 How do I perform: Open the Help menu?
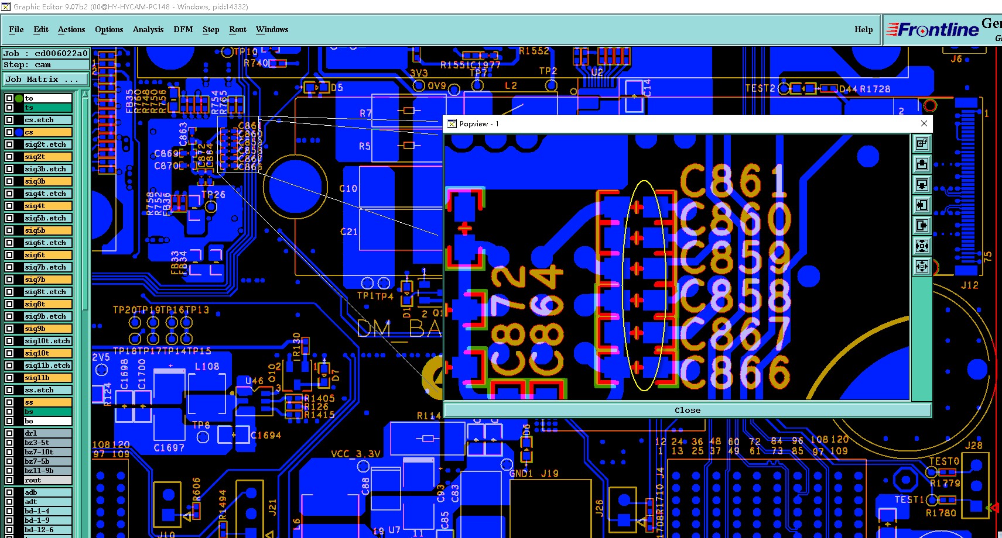point(864,29)
